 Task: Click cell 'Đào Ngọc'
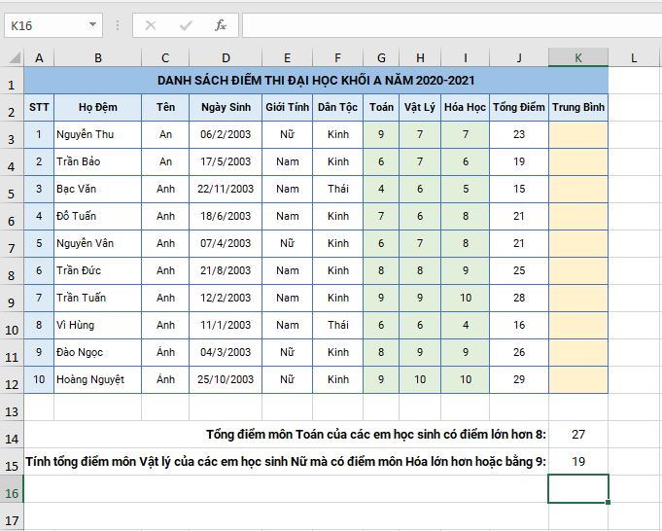[x=97, y=352]
